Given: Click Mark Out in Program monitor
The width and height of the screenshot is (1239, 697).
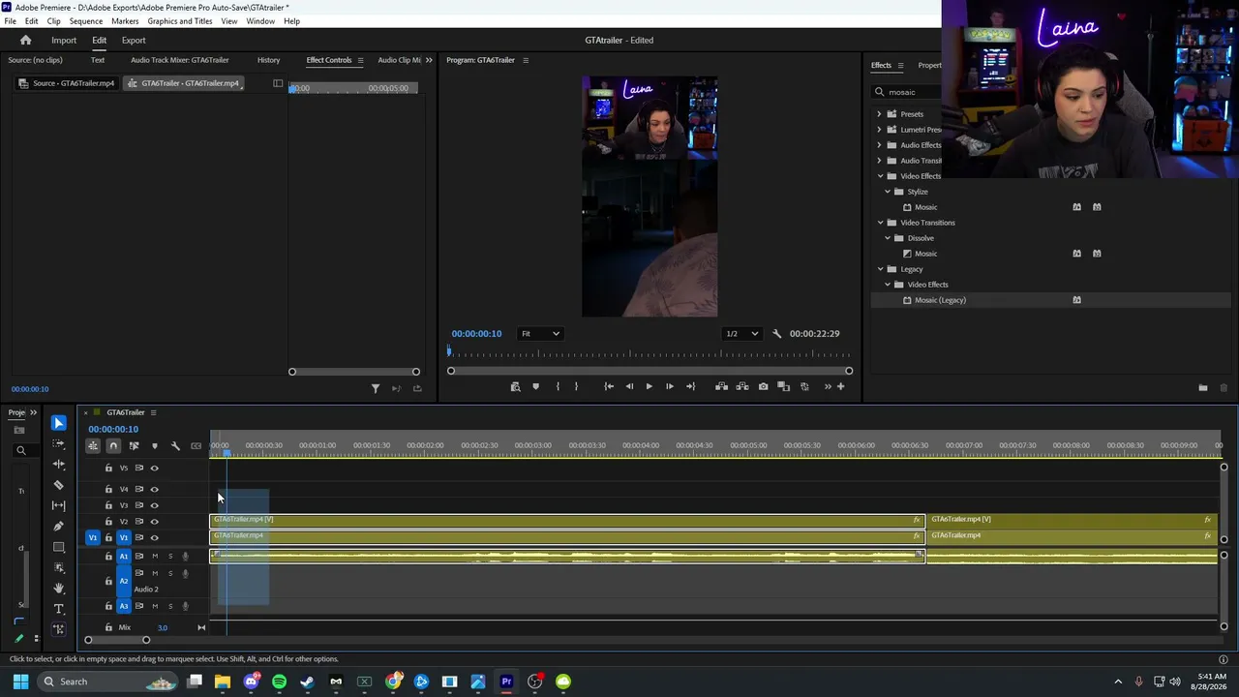Looking at the screenshot, I should pyautogui.click(x=576, y=387).
